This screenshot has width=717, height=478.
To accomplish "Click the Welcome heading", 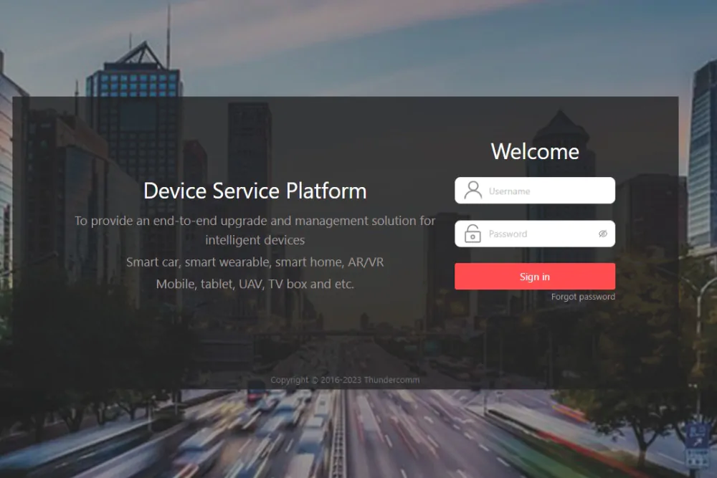I will tap(535, 151).
